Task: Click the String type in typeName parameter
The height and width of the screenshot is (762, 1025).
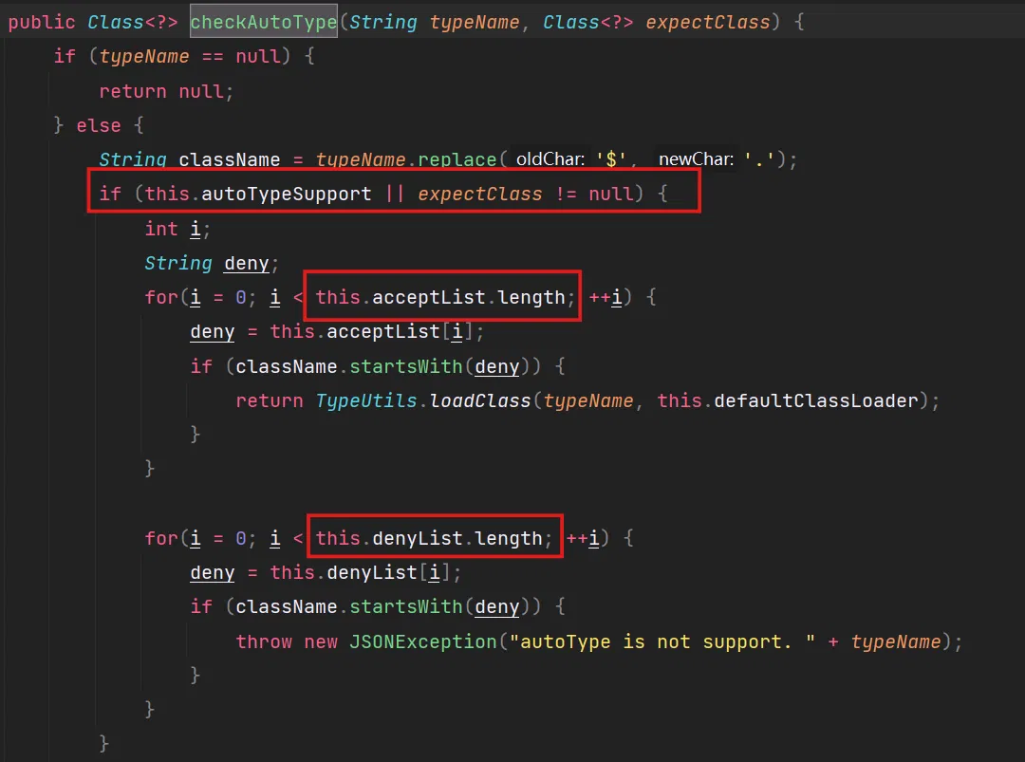Action: coord(383,22)
